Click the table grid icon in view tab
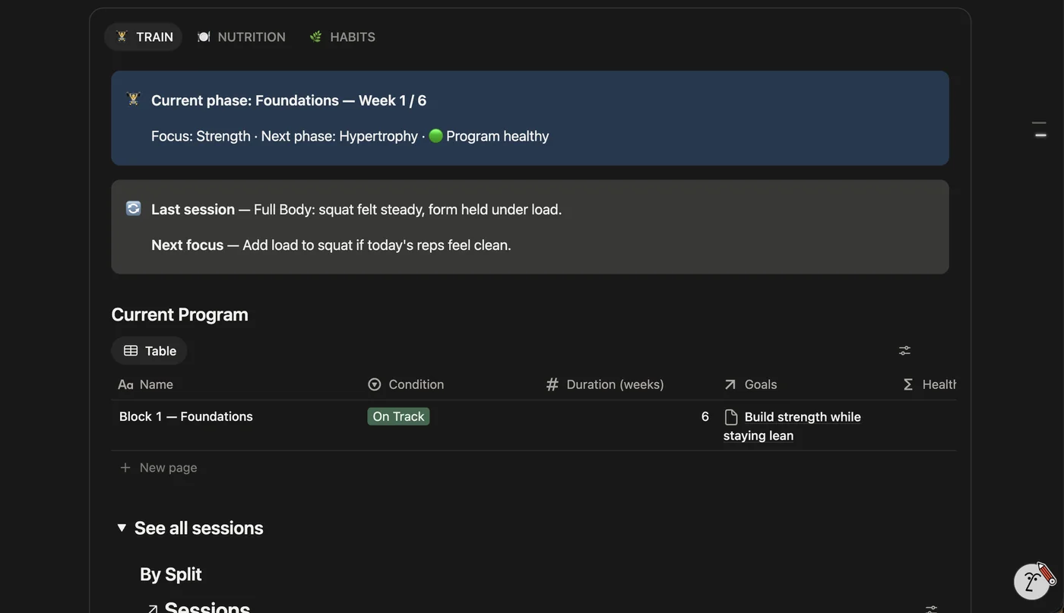The height and width of the screenshot is (613, 1064). pyautogui.click(x=131, y=350)
